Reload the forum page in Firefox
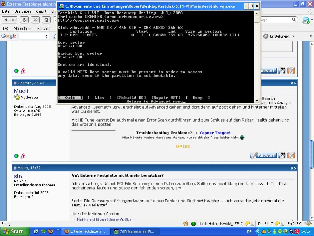Image resolution: width=314 pixels, height=236 pixels. (24, 20)
